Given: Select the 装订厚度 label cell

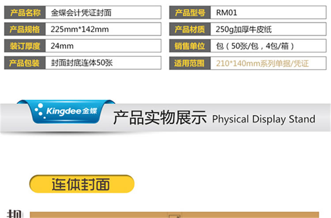Looking at the screenshot, I should point(25,46).
